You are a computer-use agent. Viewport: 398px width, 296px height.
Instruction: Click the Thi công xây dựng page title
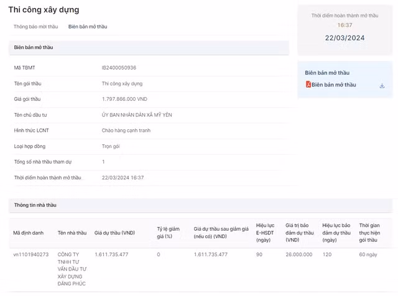(44, 10)
